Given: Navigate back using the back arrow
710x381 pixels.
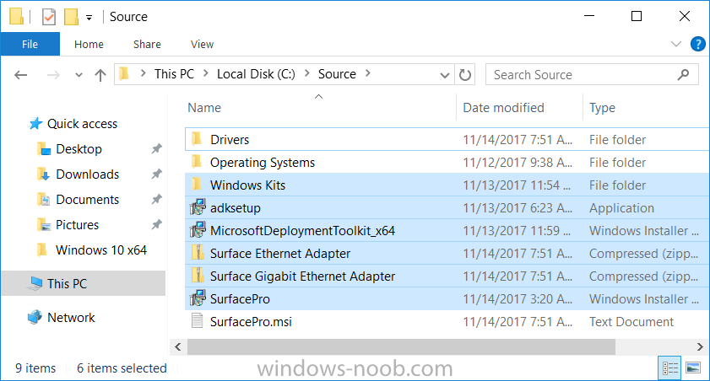Looking at the screenshot, I should (21, 74).
